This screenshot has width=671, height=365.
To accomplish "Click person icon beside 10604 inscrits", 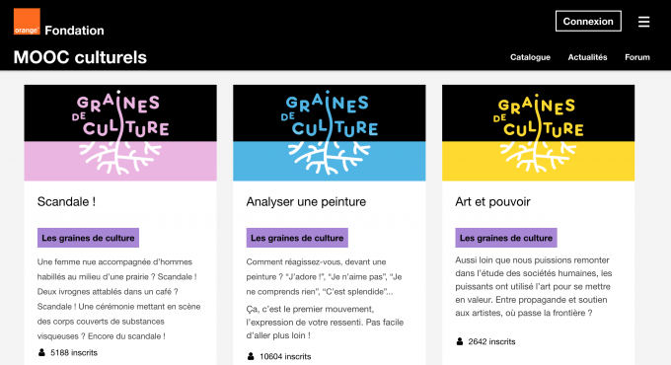I will tap(251, 356).
